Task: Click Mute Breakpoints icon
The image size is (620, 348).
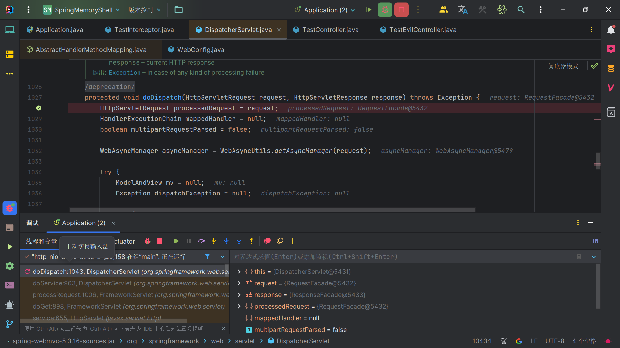Action: (280, 241)
